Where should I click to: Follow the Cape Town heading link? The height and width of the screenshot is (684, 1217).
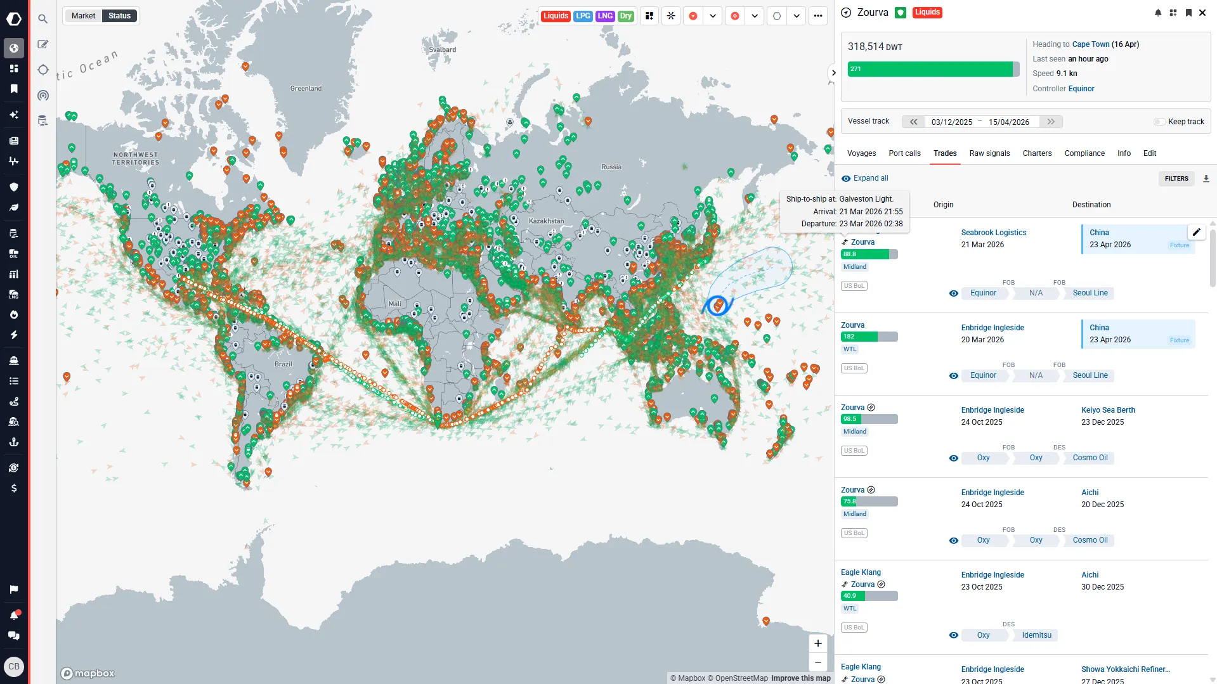pos(1091,44)
